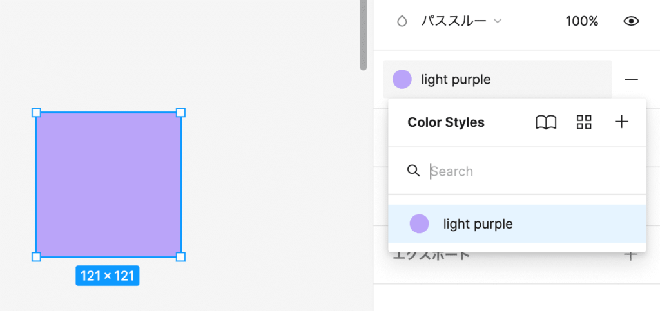
Task: Click the bottom-right resize handle of rectangle
Action: coord(180,257)
